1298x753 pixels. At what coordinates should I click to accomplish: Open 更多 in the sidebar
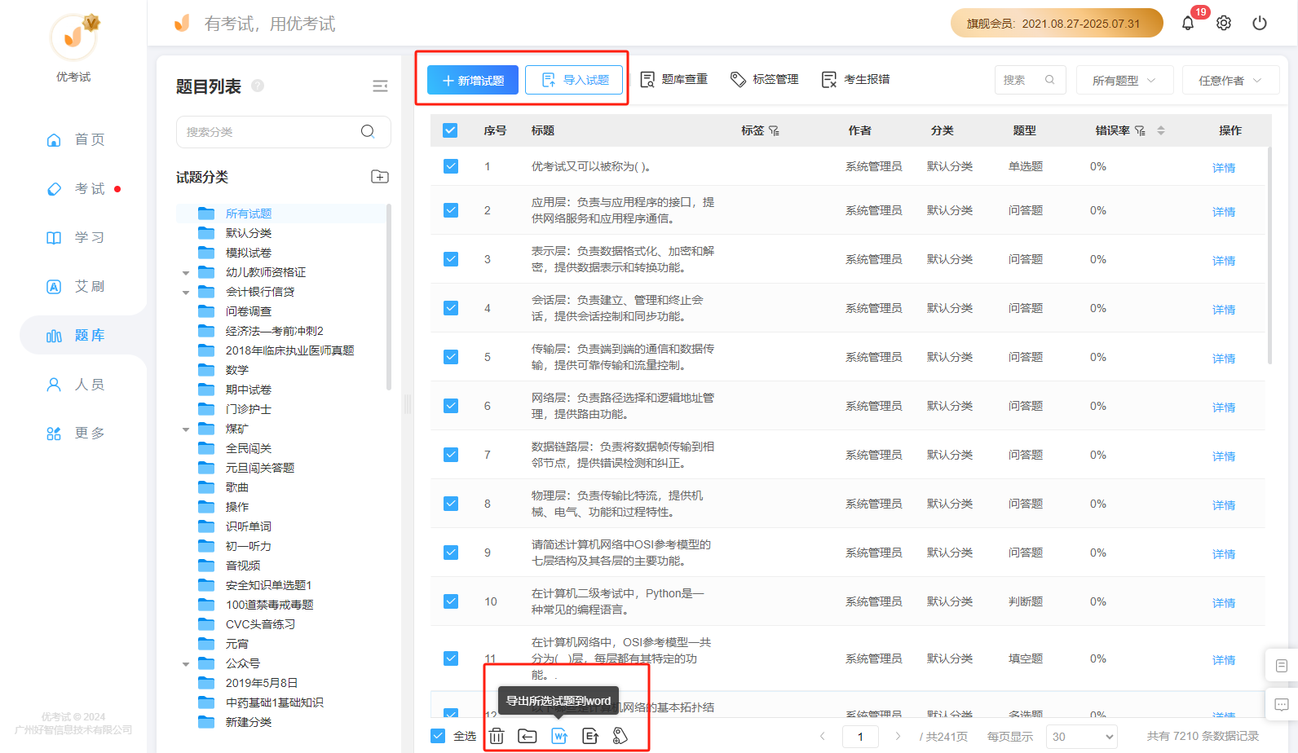click(75, 433)
